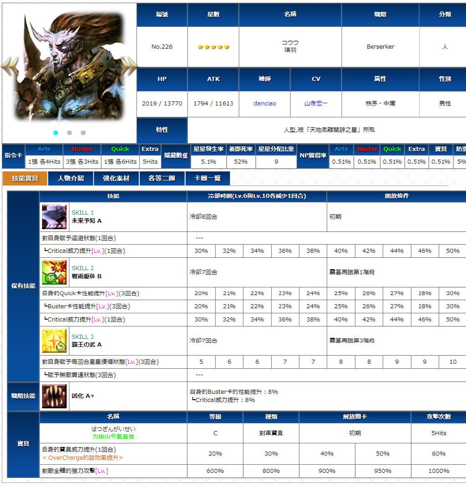466x487 pixels.
Task: Open the 卡圖一覽 tab
Action: pyautogui.click(x=208, y=178)
